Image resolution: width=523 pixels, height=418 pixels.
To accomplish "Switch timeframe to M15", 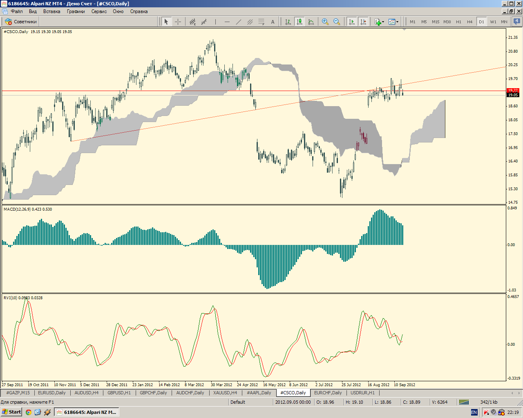I will pyautogui.click(x=436, y=22).
